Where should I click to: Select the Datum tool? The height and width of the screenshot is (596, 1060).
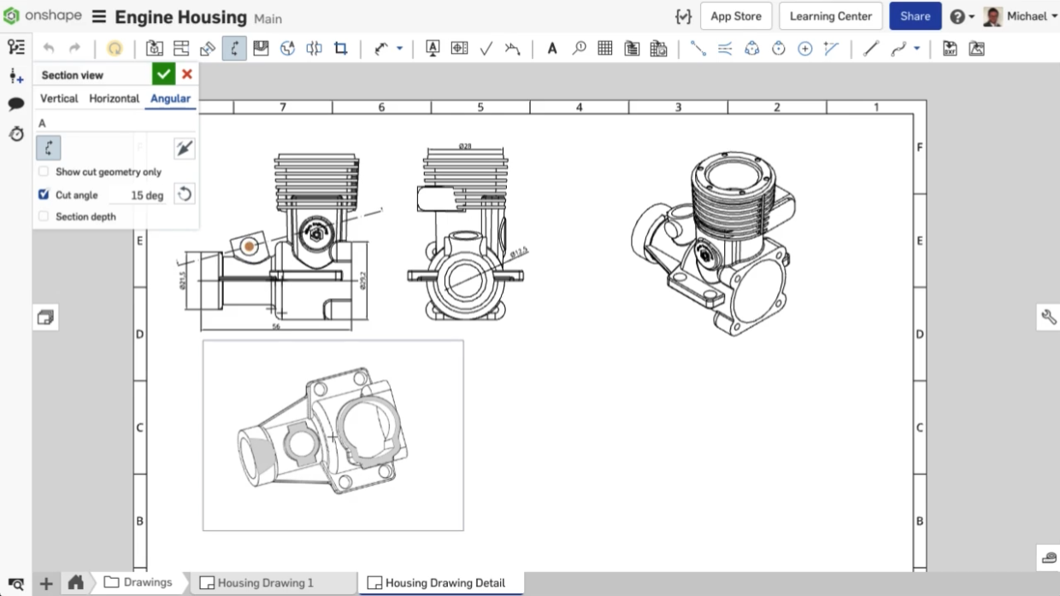[x=433, y=49]
